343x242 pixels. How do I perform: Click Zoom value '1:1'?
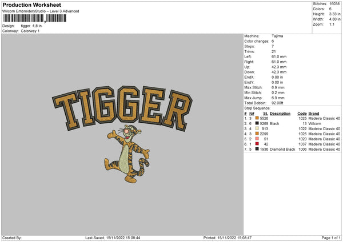pos(332,24)
